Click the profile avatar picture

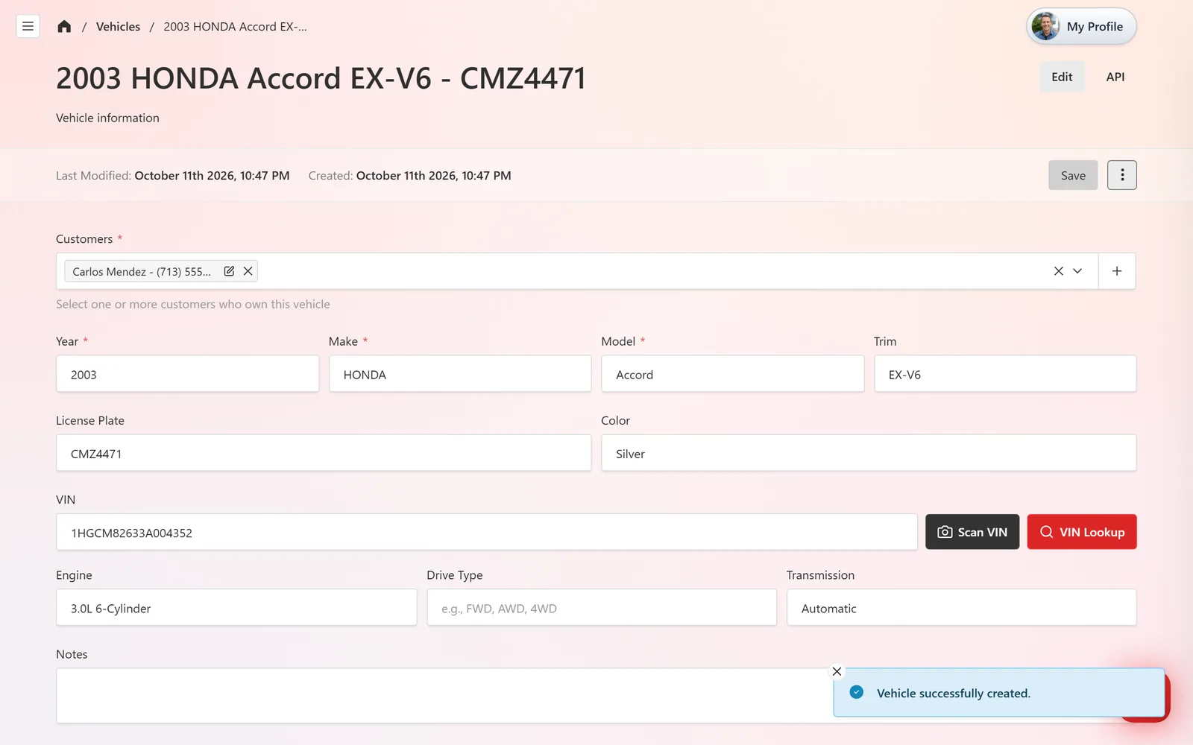(x=1045, y=27)
